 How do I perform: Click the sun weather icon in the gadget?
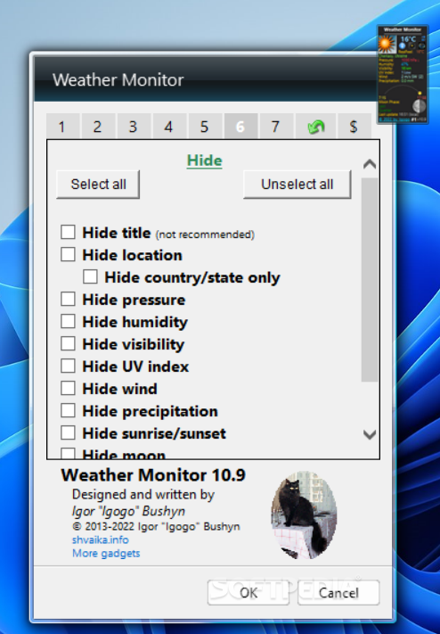click(387, 44)
